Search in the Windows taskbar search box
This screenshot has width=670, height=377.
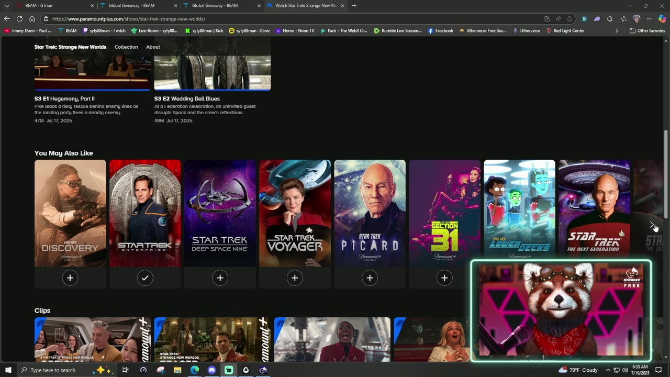pos(68,370)
